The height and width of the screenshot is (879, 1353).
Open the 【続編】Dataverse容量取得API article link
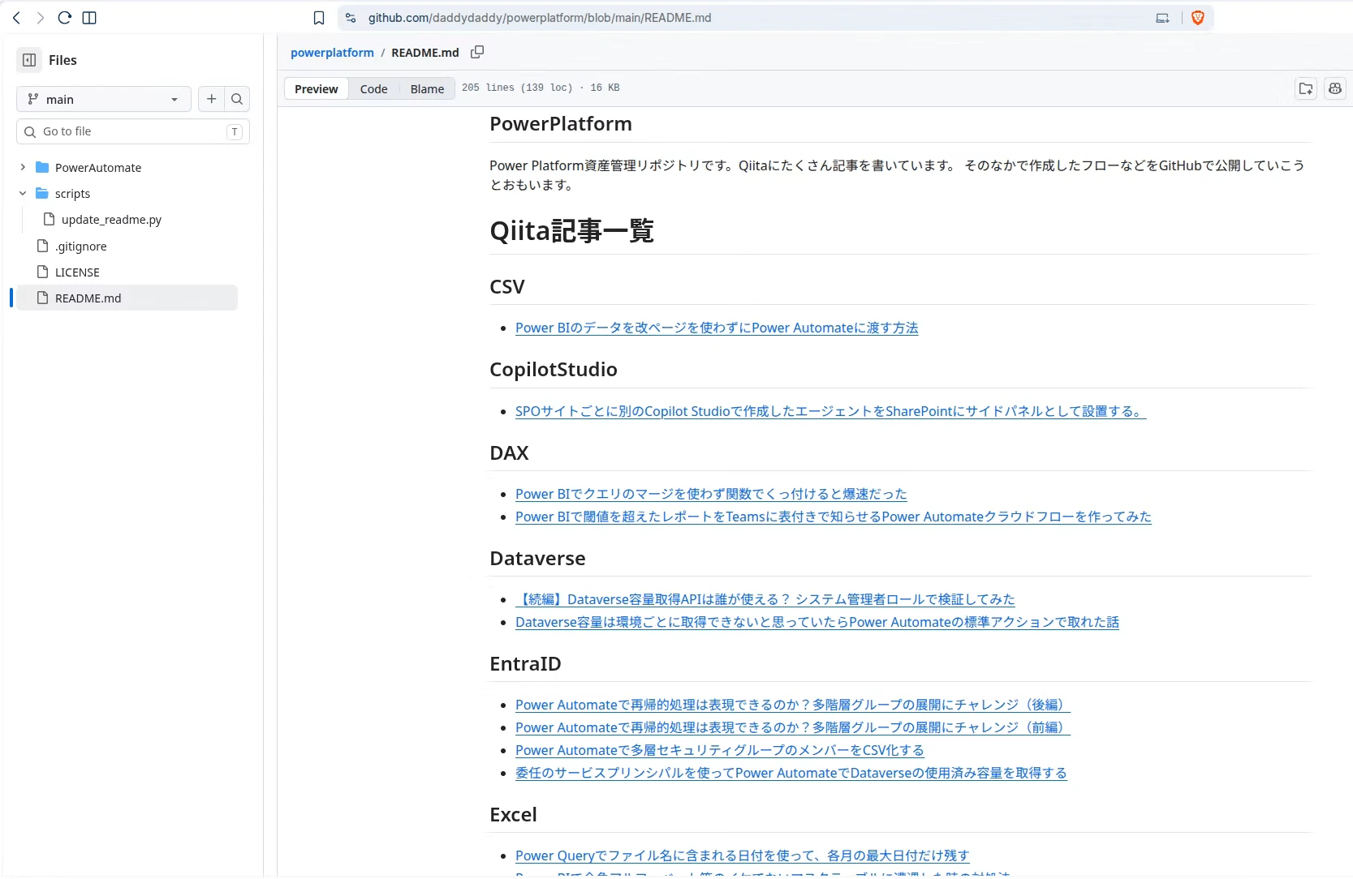point(765,599)
